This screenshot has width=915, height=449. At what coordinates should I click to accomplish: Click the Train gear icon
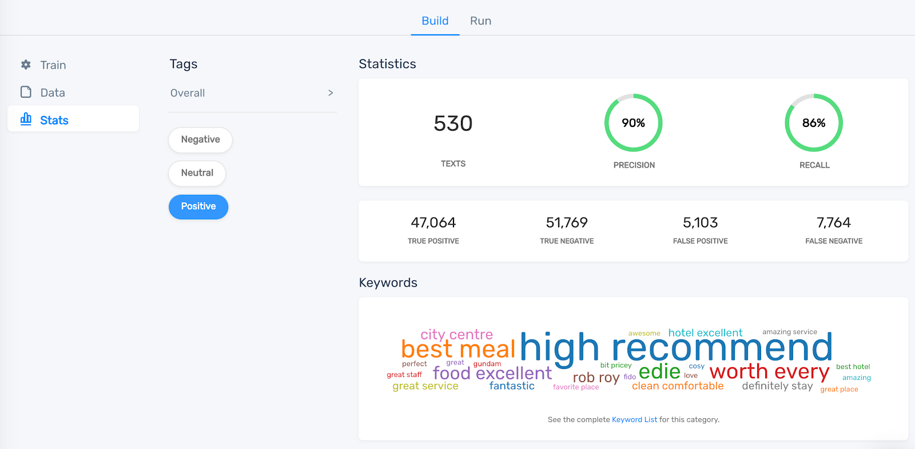click(26, 65)
